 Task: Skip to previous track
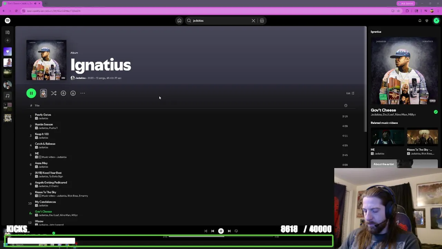(x=213, y=231)
